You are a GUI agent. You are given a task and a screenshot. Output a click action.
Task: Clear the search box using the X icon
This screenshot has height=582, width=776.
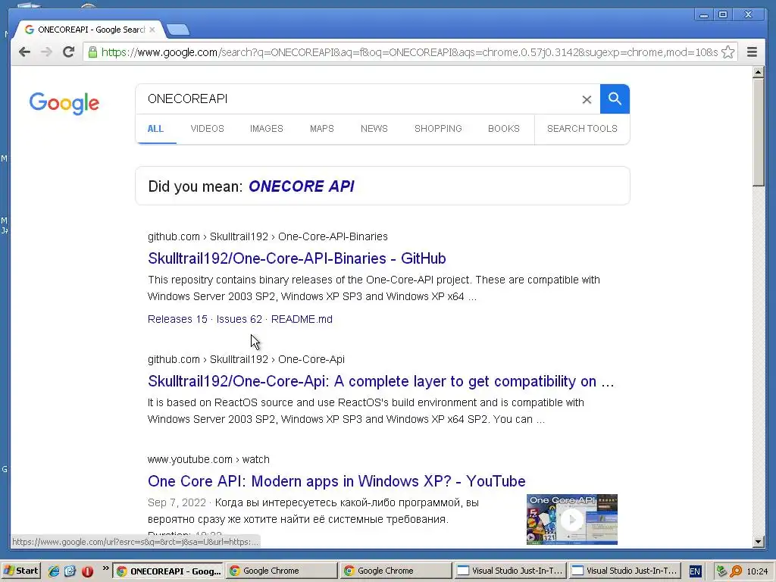(587, 99)
